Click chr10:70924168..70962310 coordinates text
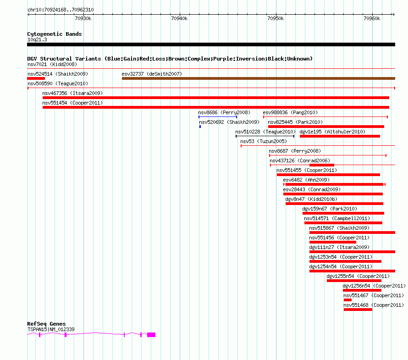This screenshot has width=408, height=360. [61, 10]
